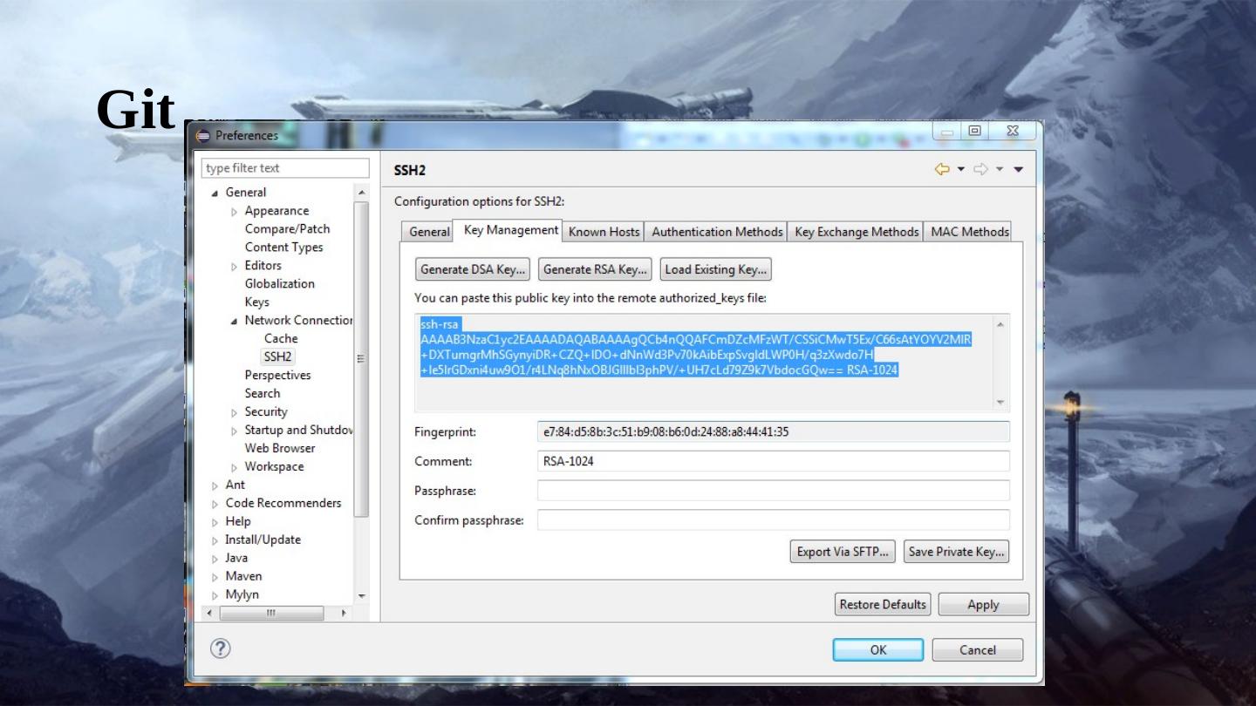
Task: Click inside the Passphrase field
Action: point(773,491)
